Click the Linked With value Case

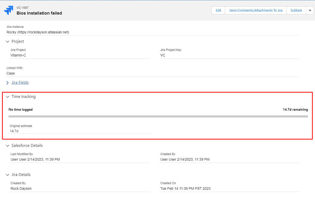[11, 73]
